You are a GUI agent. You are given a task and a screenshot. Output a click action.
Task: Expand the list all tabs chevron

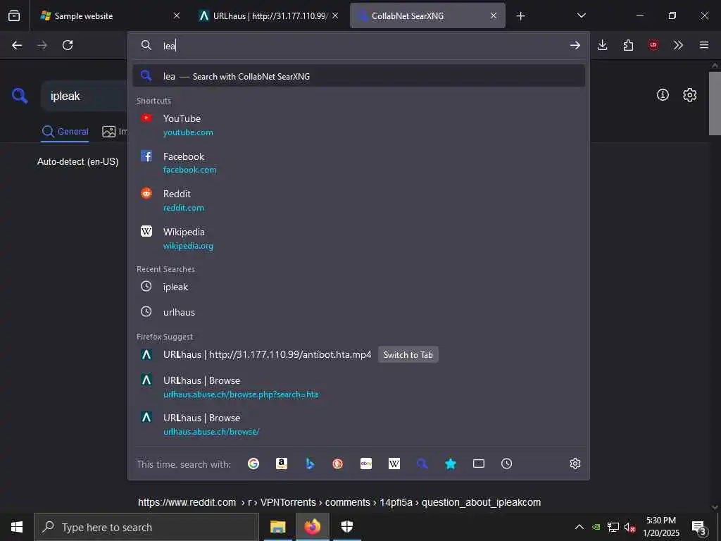(x=581, y=15)
